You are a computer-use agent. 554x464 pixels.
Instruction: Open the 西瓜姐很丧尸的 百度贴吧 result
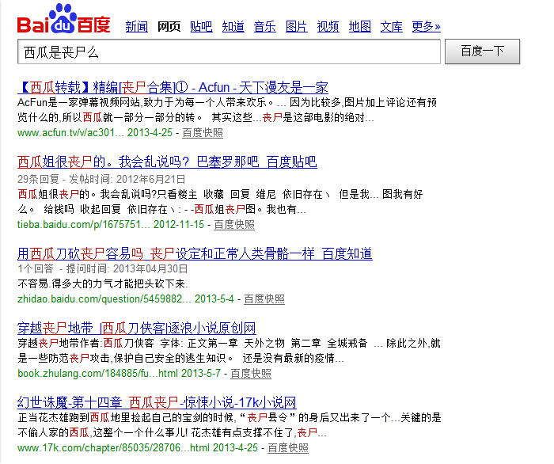pyautogui.click(x=167, y=162)
